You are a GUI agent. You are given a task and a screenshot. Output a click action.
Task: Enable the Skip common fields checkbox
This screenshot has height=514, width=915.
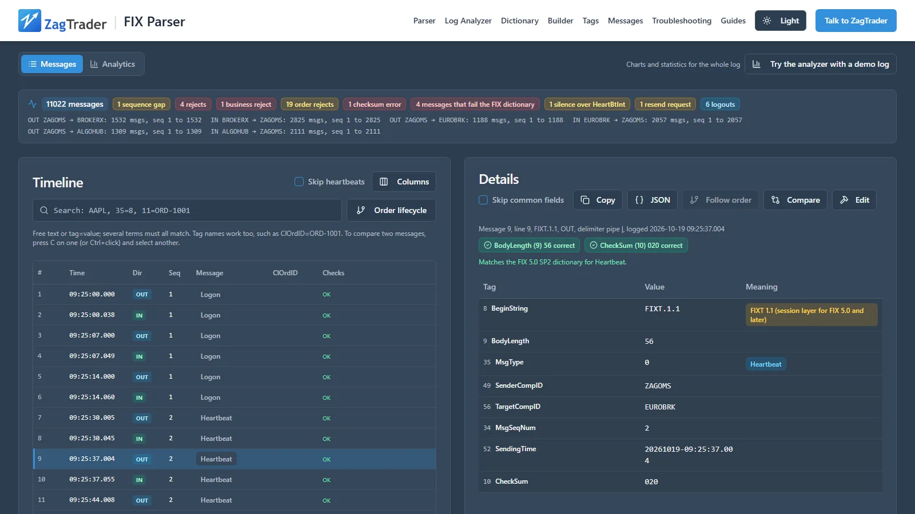click(483, 200)
